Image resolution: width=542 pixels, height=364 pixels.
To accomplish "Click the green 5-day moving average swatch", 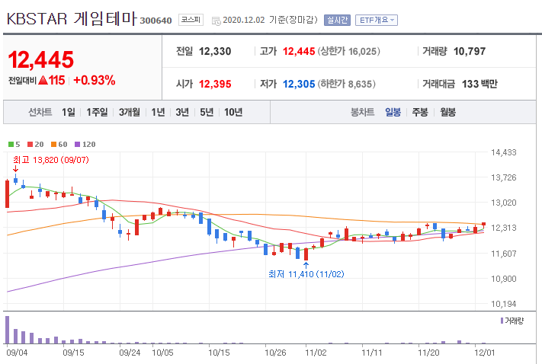I will click(11, 145).
